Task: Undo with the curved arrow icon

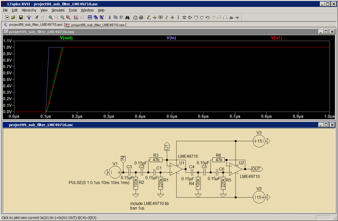Action: [208, 17]
